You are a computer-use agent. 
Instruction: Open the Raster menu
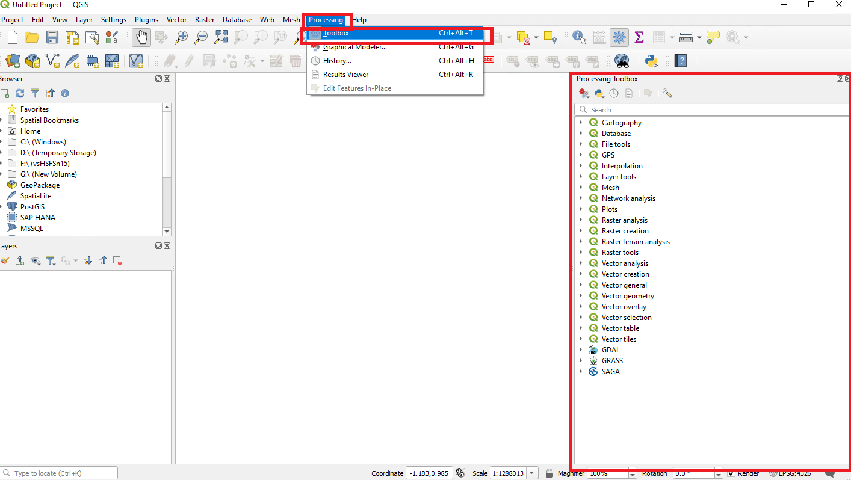[x=205, y=20]
